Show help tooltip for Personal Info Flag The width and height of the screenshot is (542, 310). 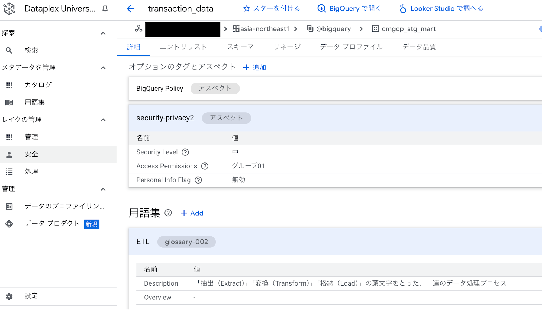pyautogui.click(x=198, y=180)
